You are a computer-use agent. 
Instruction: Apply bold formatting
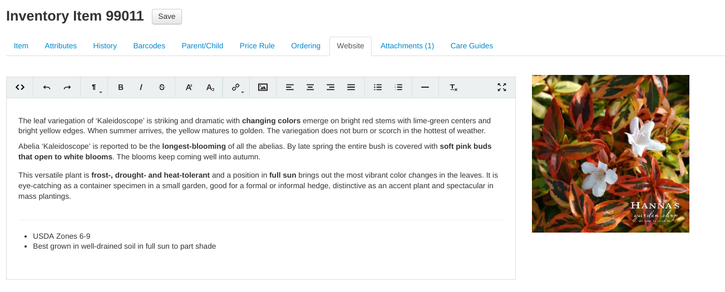tap(121, 87)
